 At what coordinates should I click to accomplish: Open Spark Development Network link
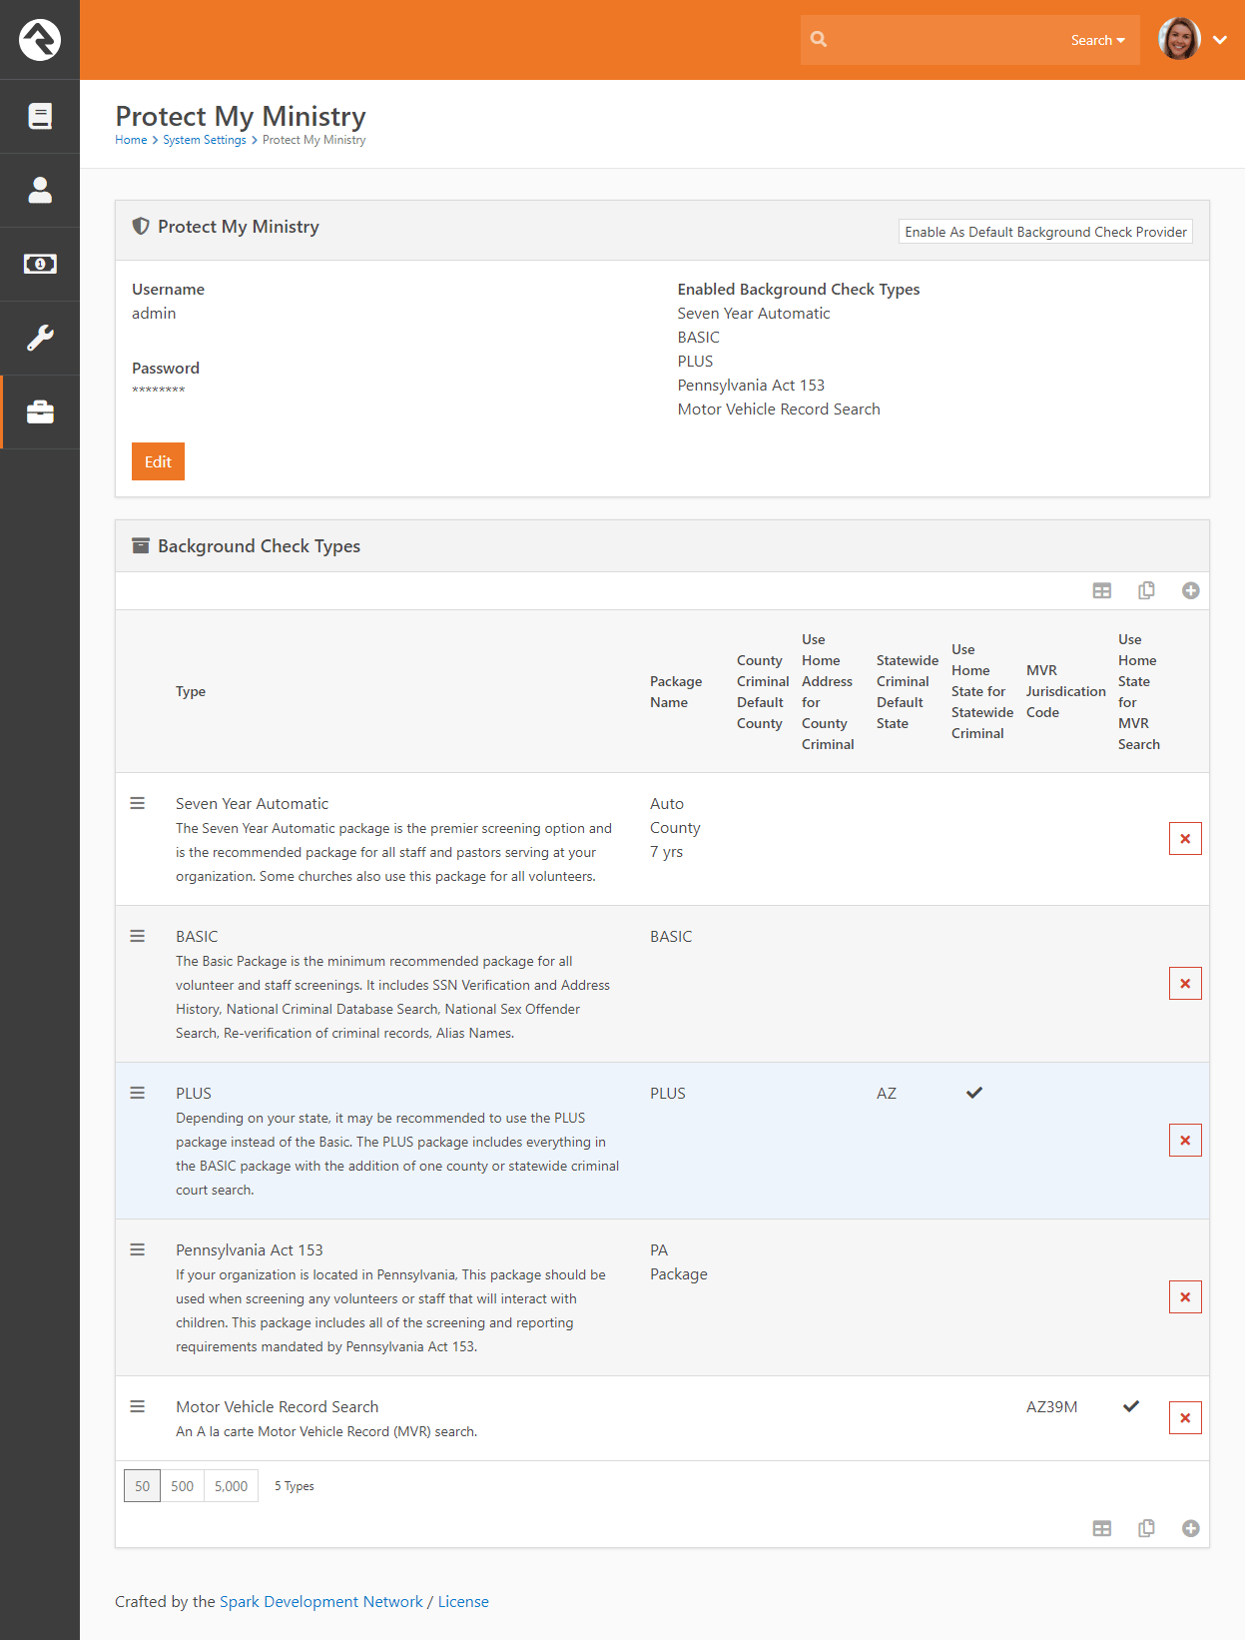click(x=321, y=1601)
